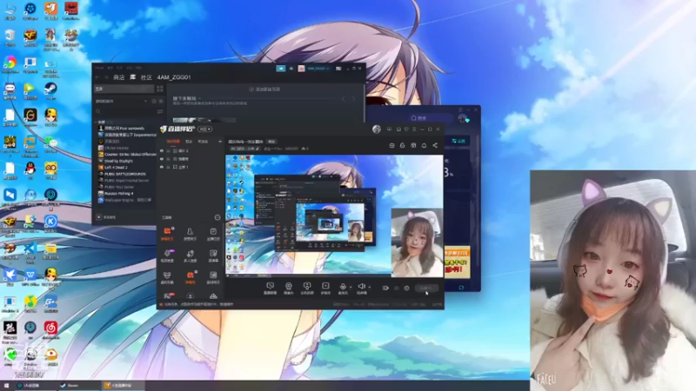
Task: Click the speaker volume icon in streaming toolbar
Action: point(361,287)
